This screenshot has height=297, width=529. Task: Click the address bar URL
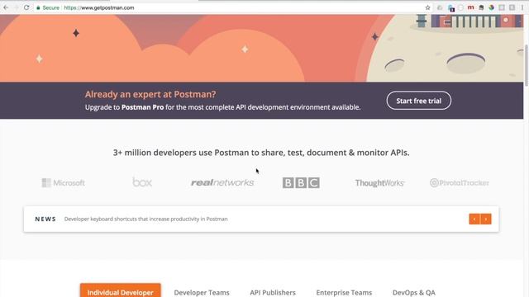pyautogui.click(x=99, y=7)
